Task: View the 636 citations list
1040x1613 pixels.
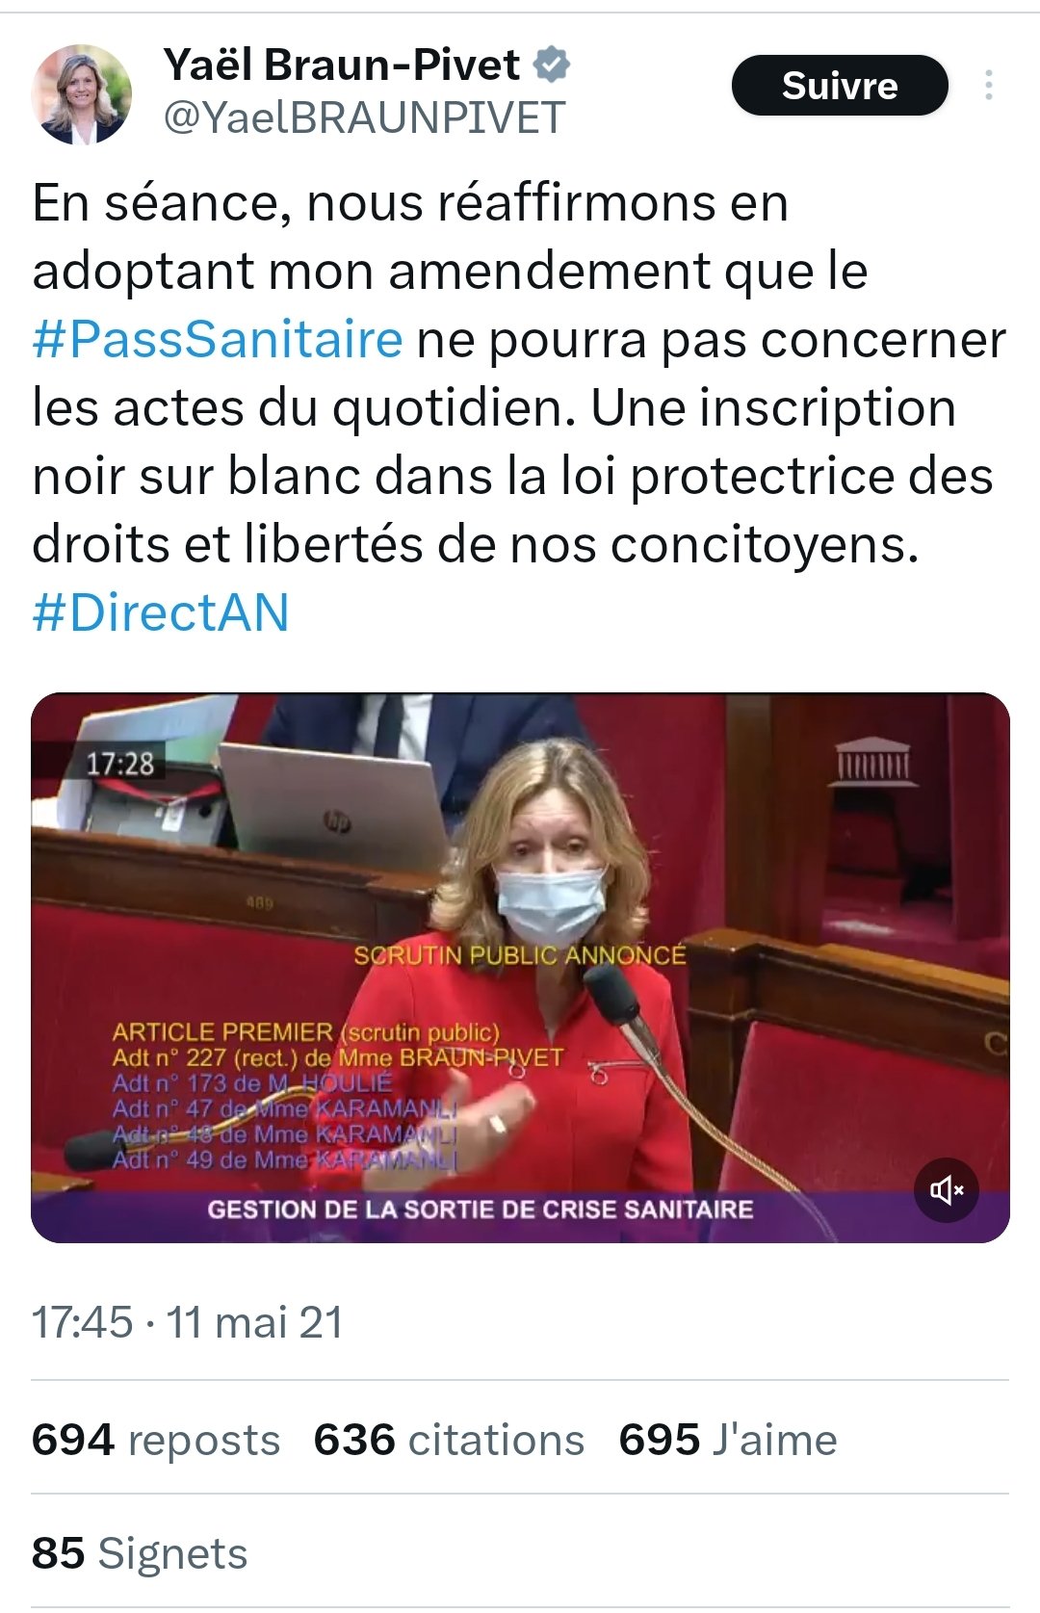Action: point(449,1441)
